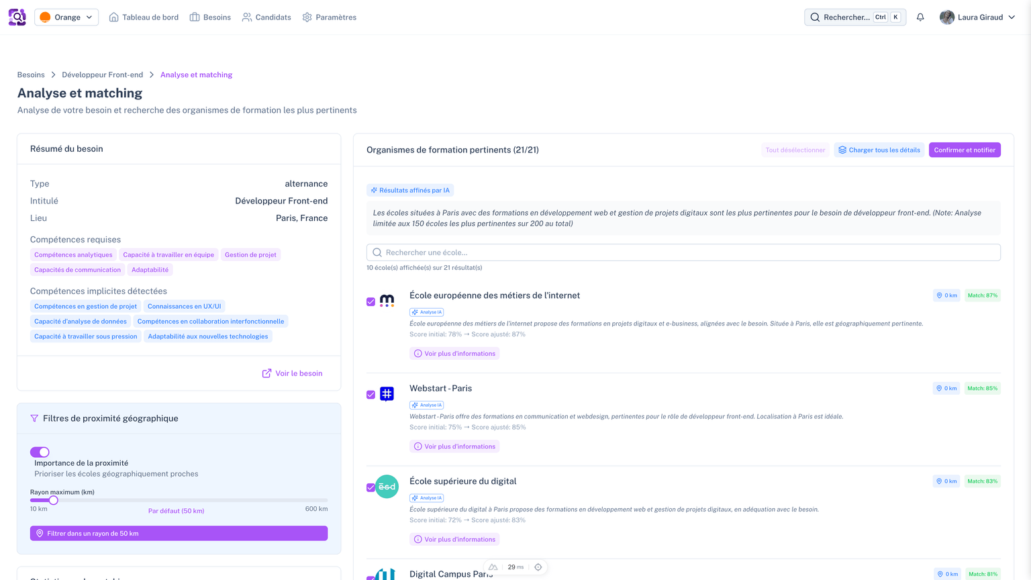
Task: Click the mountain icon in the bottom toolbar
Action: (493, 567)
